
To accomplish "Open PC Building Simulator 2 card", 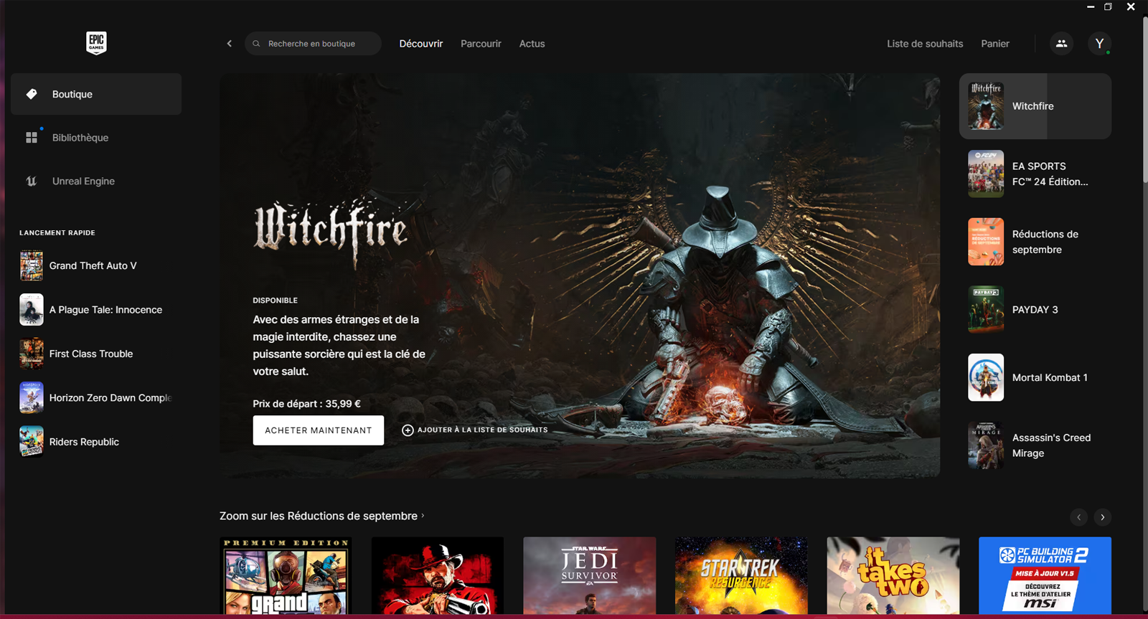I will coord(1045,575).
